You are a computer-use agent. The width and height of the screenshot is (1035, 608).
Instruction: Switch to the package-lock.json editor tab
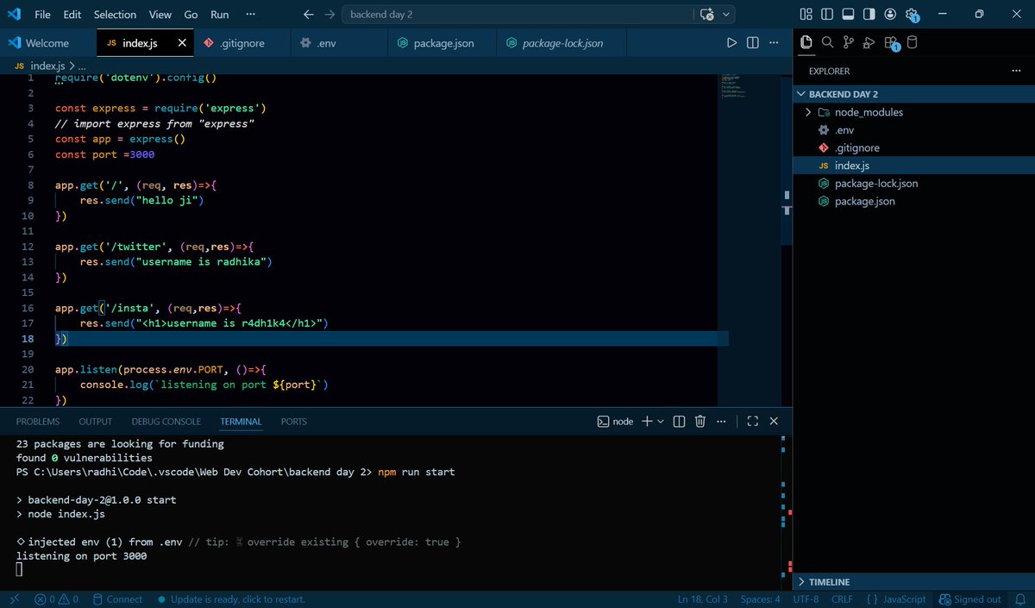[x=562, y=42]
